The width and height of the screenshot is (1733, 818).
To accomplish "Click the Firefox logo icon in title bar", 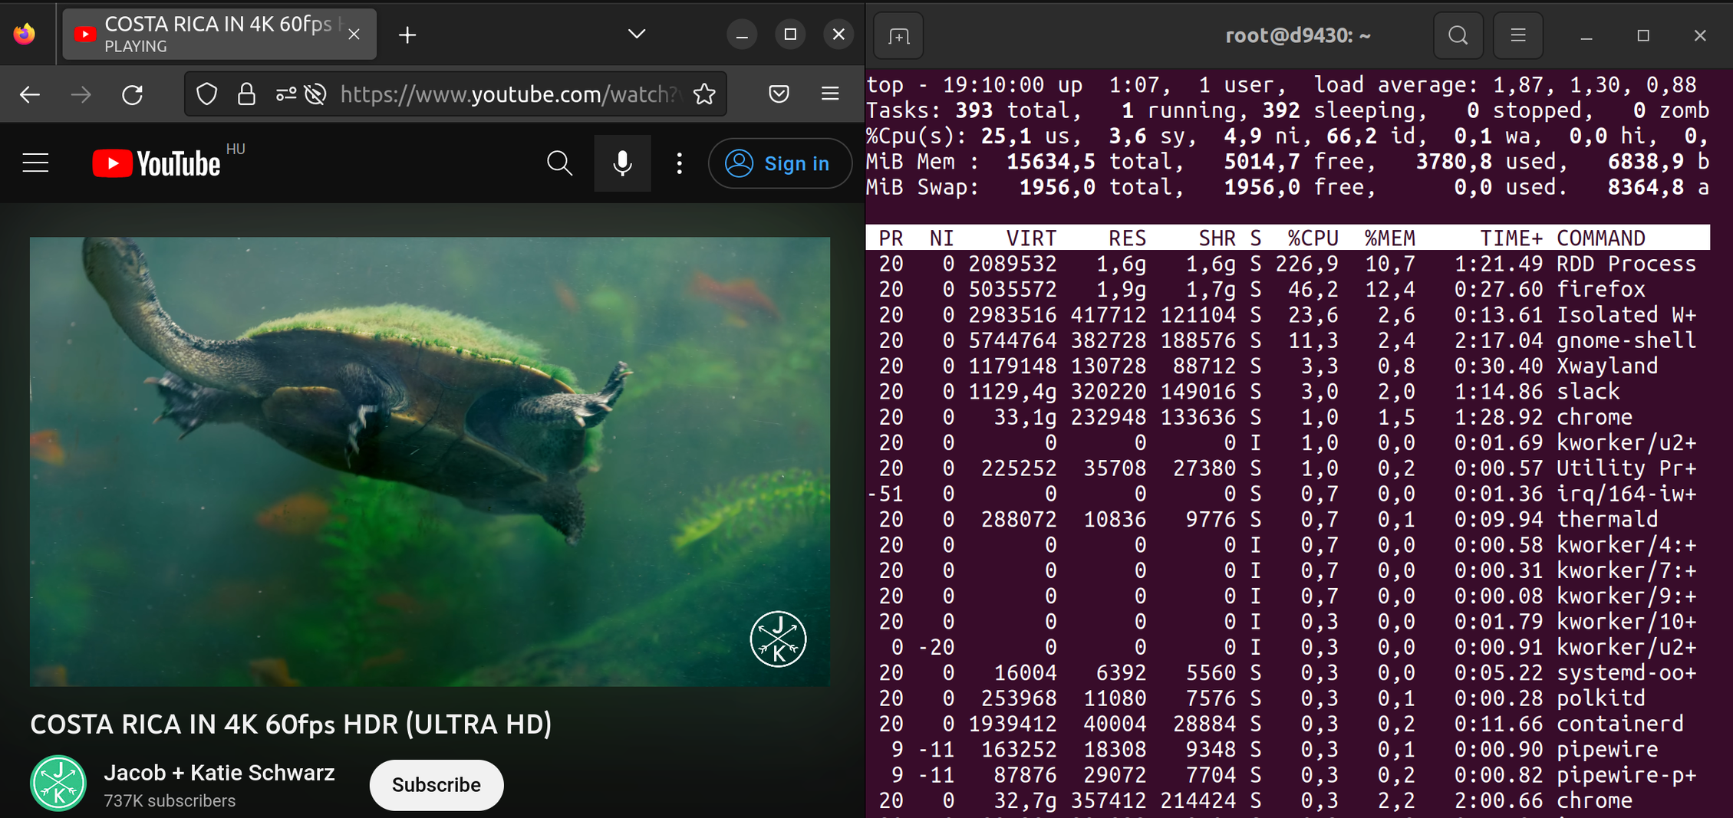I will [x=25, y=34].
